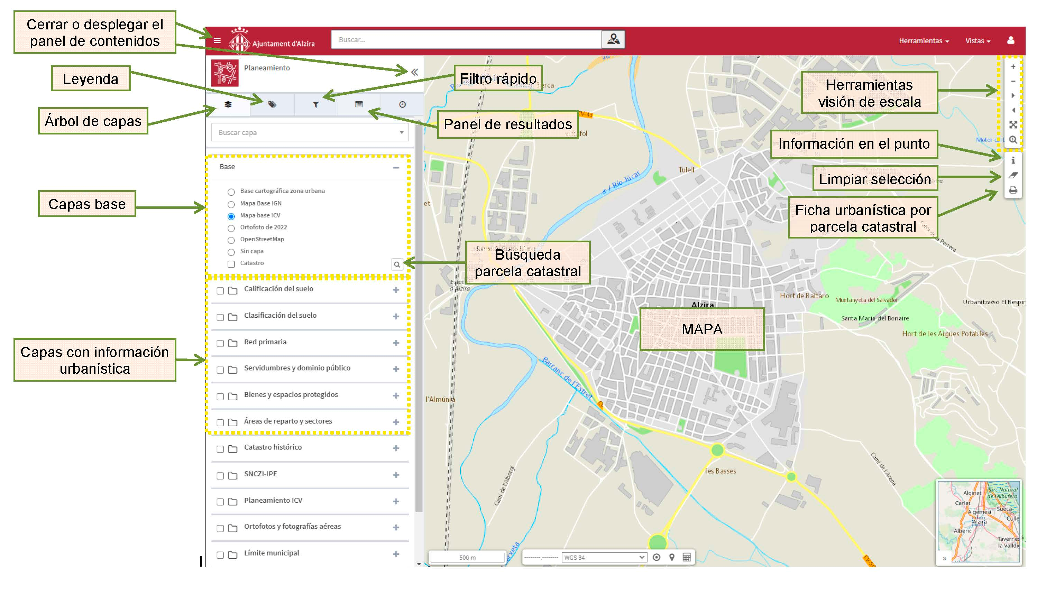Open the grid table icon in status bar
Image resolution: width=1046 pixels, height=596 pixels.
tap(686, 557)
